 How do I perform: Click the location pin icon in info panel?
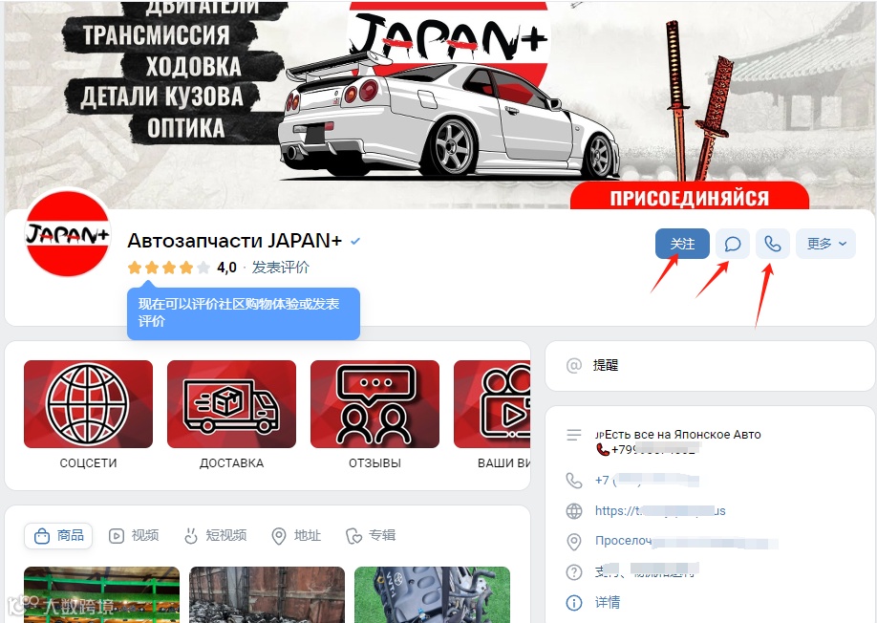(574, 542)
